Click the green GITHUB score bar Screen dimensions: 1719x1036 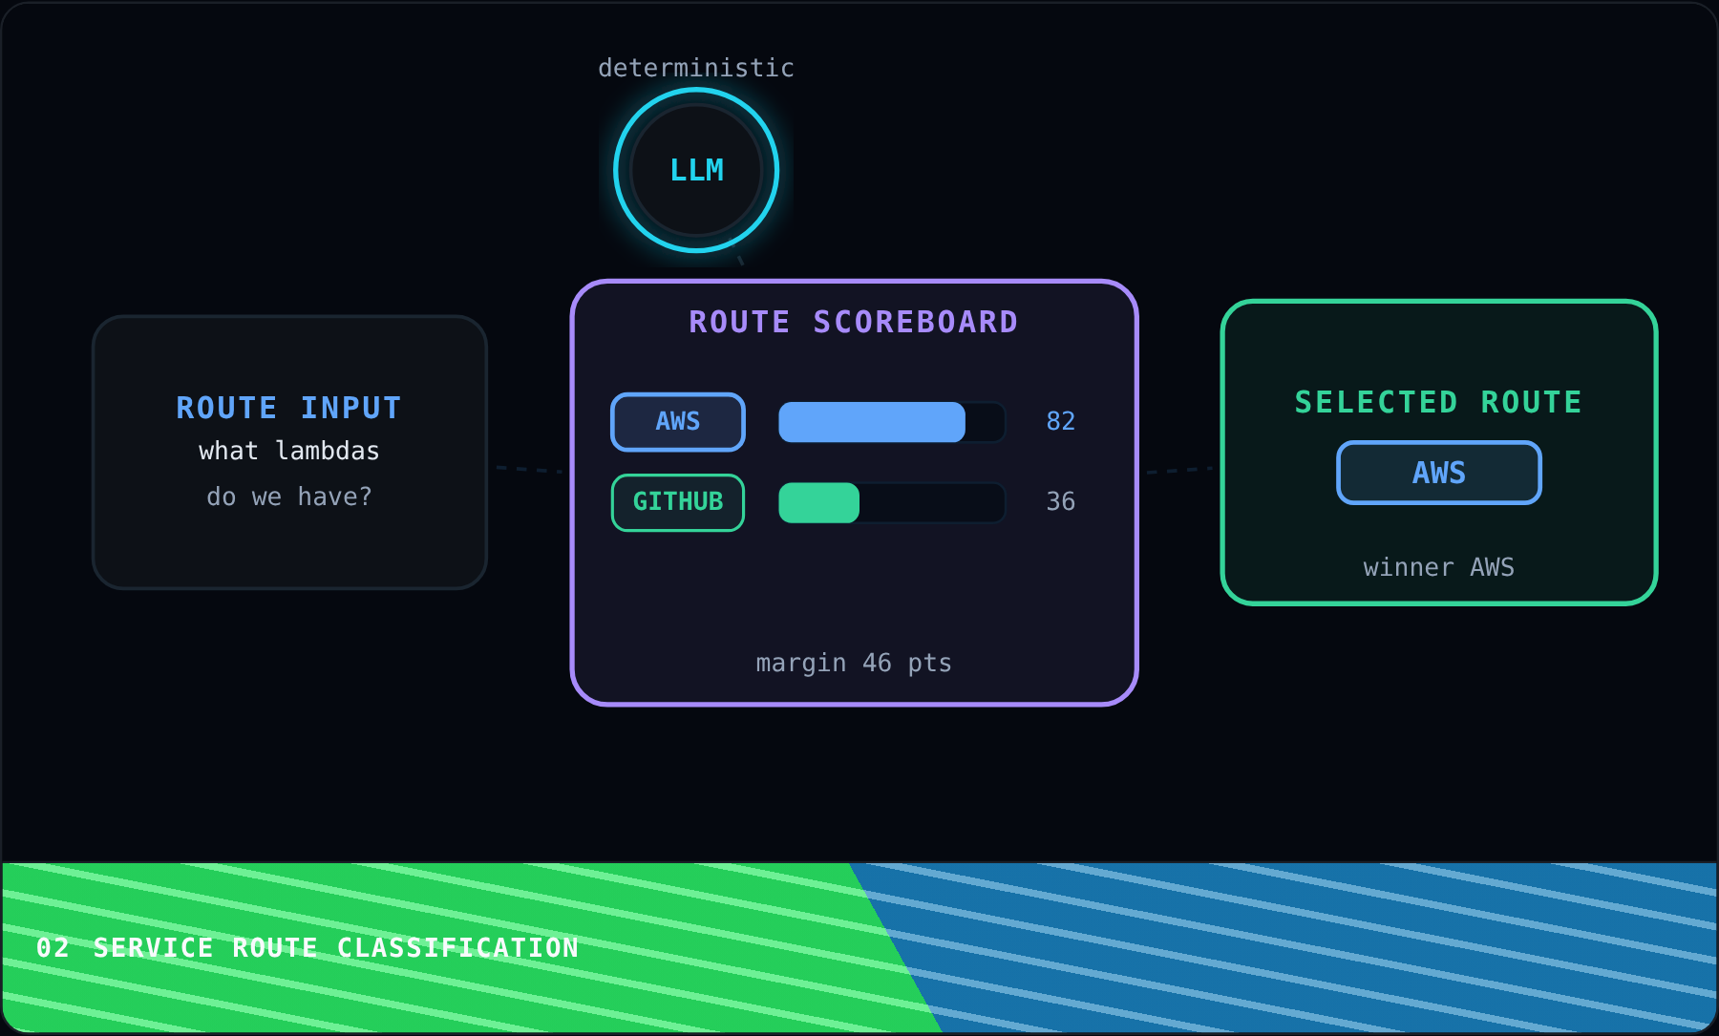(819, 502)
